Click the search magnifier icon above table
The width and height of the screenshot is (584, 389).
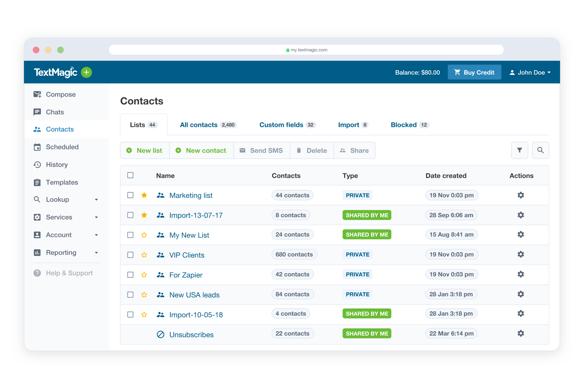coord(540,150)
